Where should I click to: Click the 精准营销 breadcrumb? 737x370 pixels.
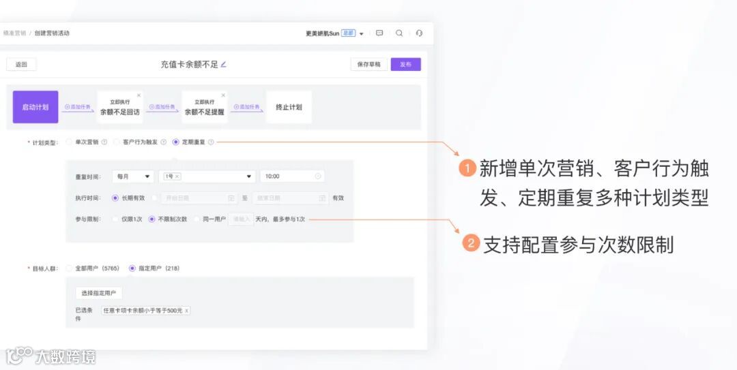[x=14, y=33]
